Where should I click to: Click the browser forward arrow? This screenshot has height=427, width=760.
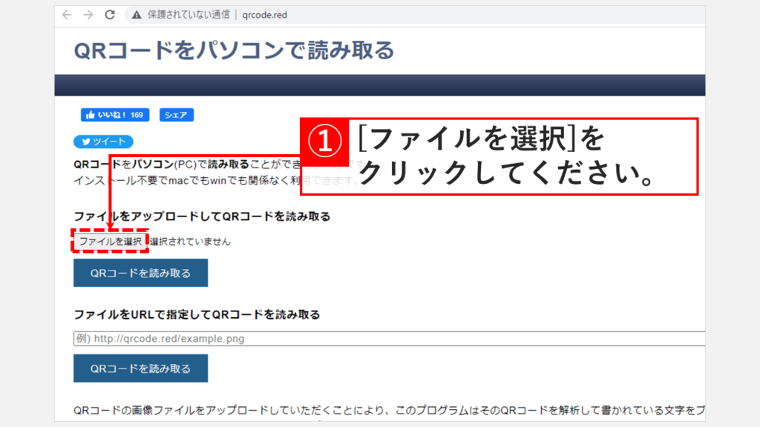point(88,15)
